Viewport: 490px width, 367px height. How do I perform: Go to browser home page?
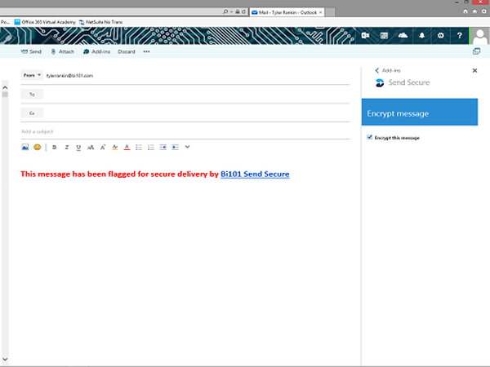click(465, 11)
